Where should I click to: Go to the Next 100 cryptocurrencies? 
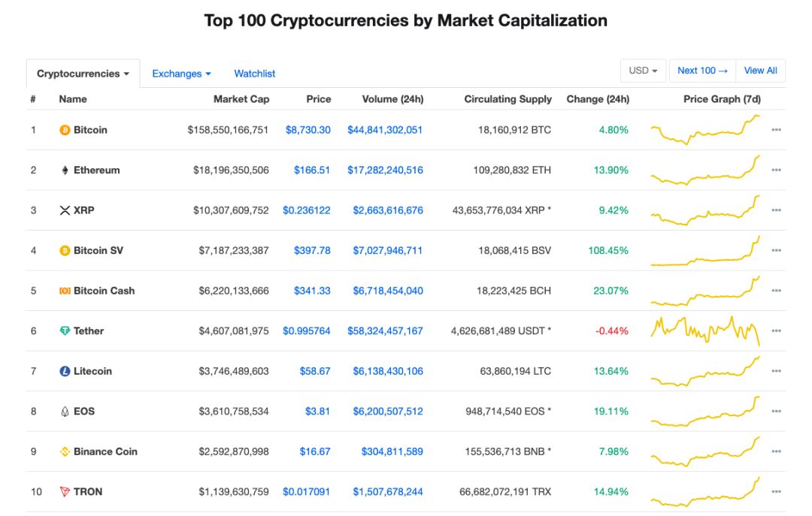[702, 71]
